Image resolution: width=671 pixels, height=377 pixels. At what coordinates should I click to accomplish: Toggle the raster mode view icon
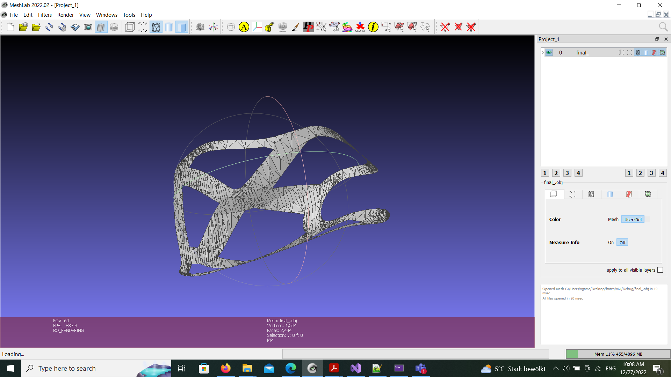(114, 27)
